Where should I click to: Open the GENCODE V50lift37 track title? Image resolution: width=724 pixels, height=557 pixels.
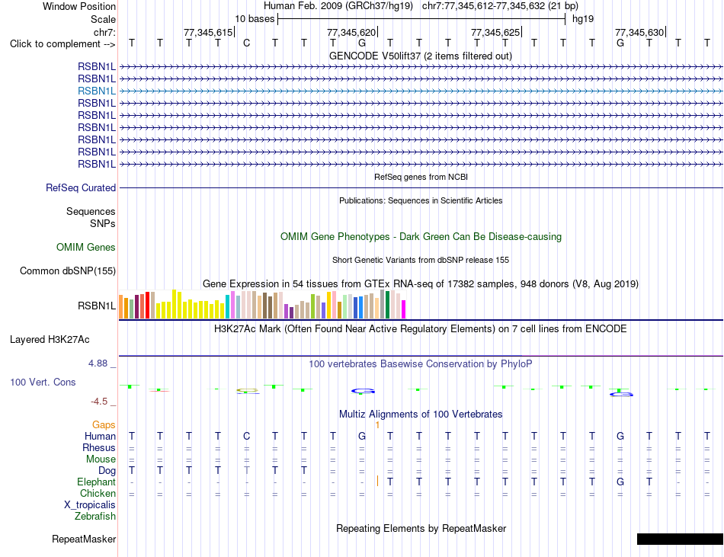pos(421,56)
